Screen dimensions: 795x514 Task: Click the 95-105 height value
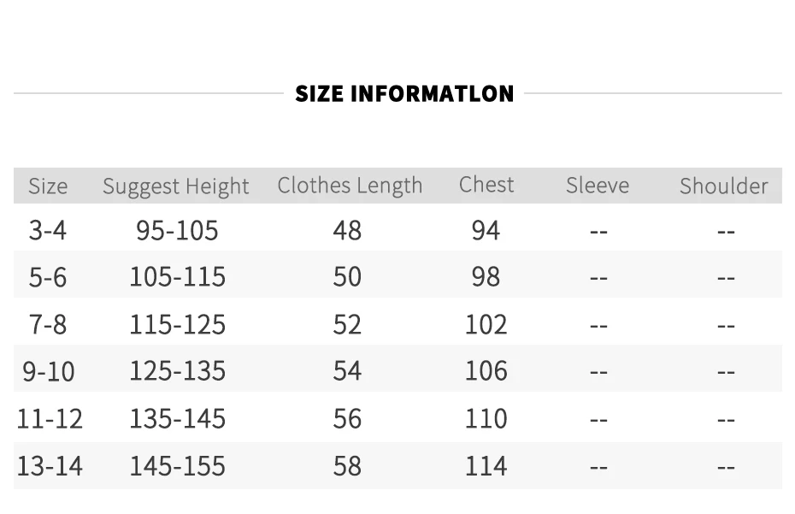point(177,230)
